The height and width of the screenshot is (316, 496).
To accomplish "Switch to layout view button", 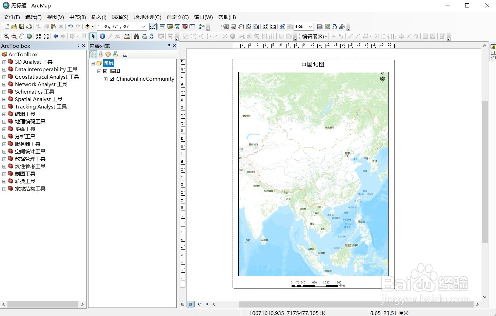I will (x=190, y=304).
